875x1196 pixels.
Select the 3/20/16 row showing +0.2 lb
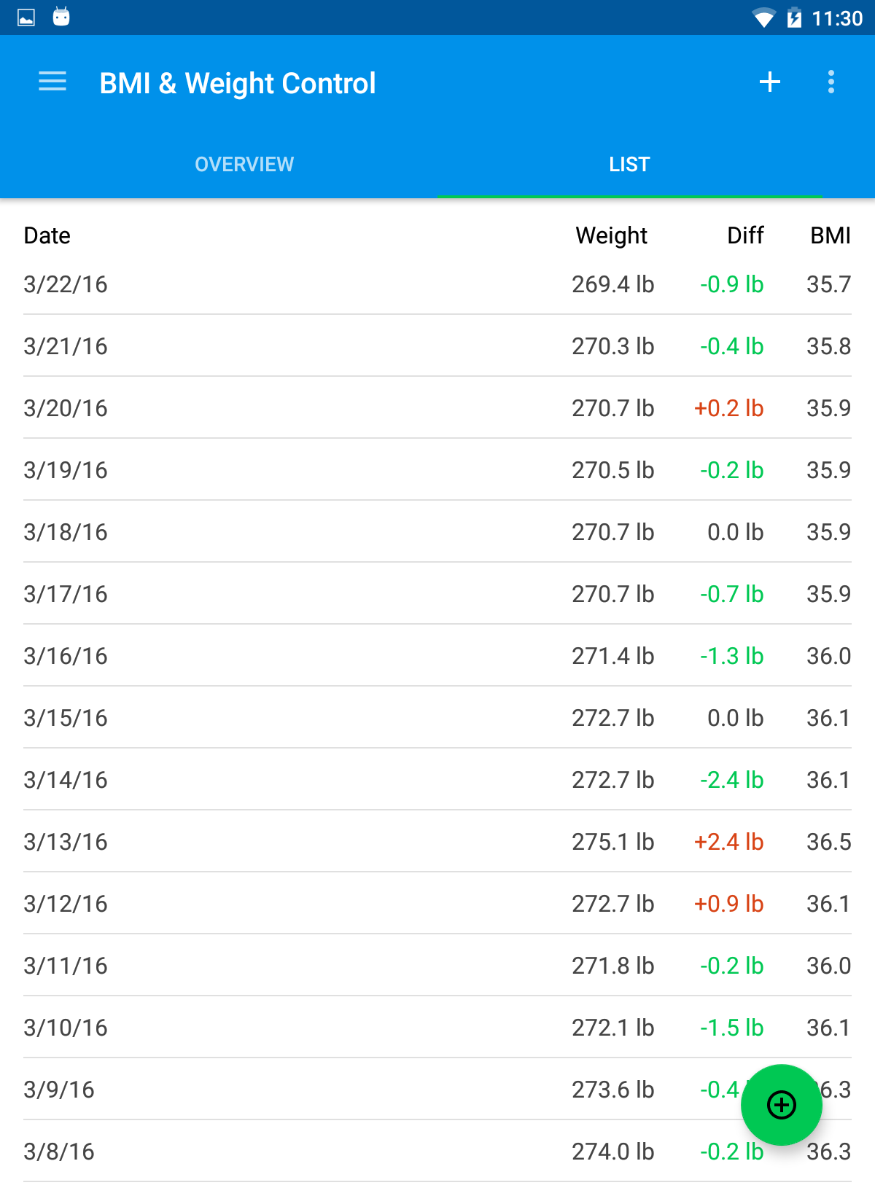pos(437,408)
